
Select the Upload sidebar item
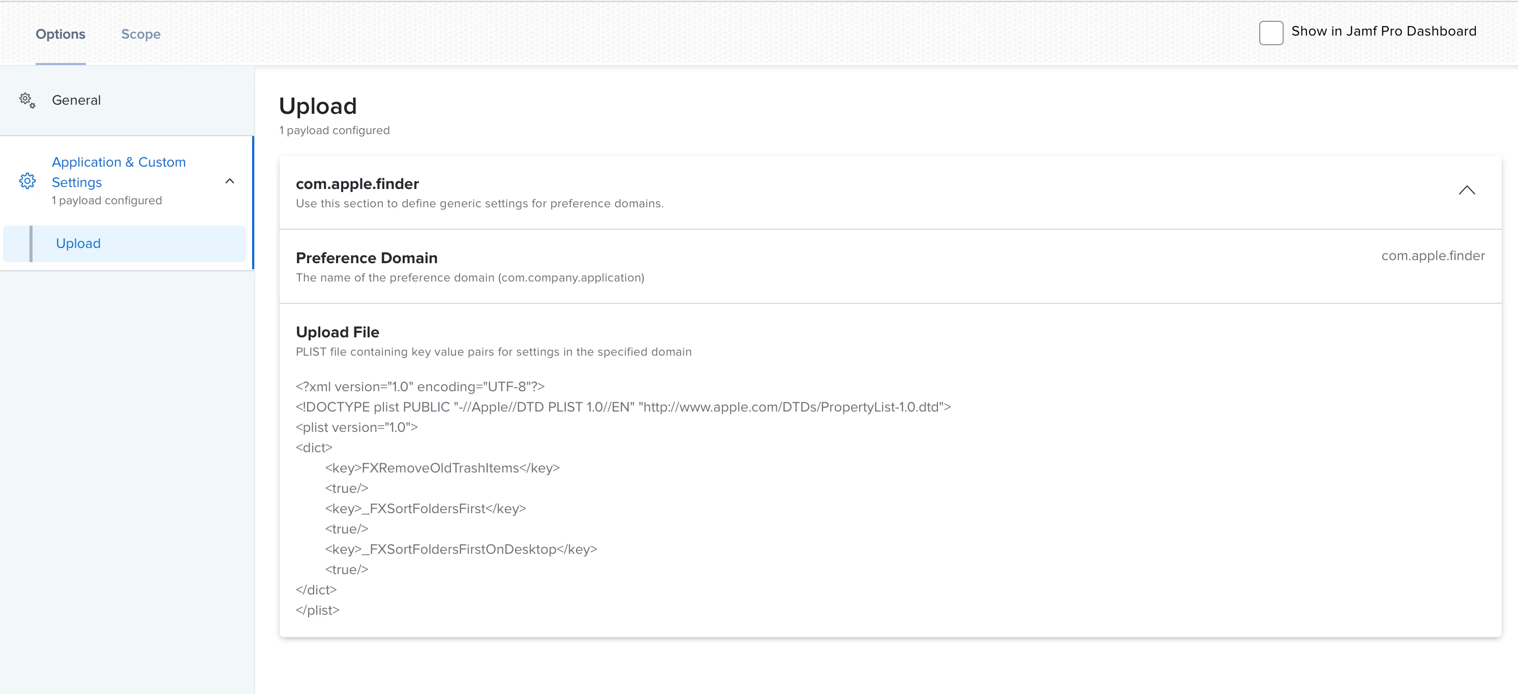(125, 243)
